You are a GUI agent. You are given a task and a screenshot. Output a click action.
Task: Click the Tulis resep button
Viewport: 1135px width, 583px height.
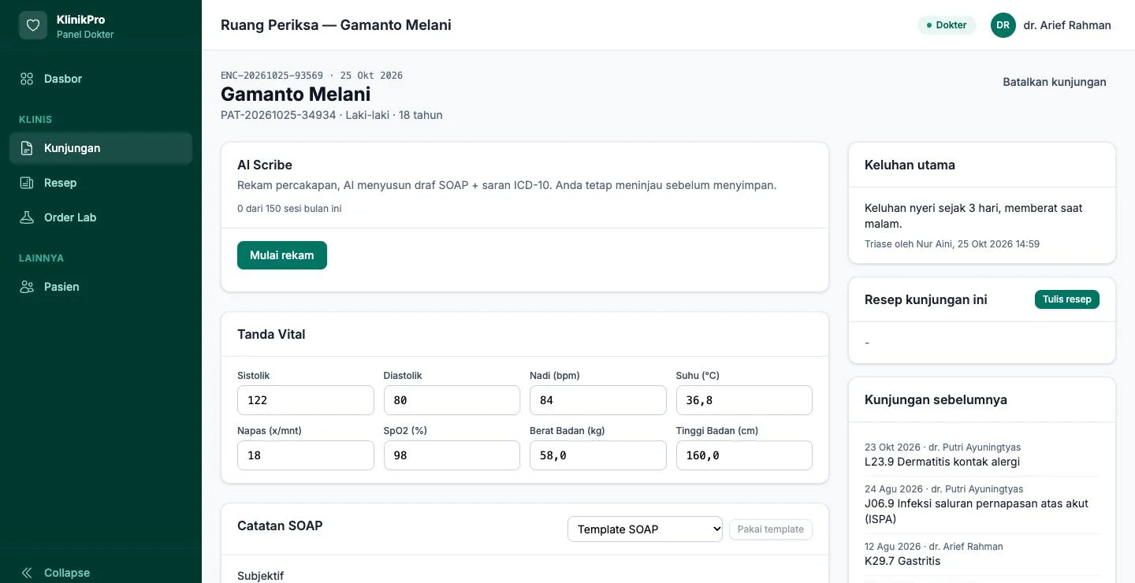coord(1067,299)
